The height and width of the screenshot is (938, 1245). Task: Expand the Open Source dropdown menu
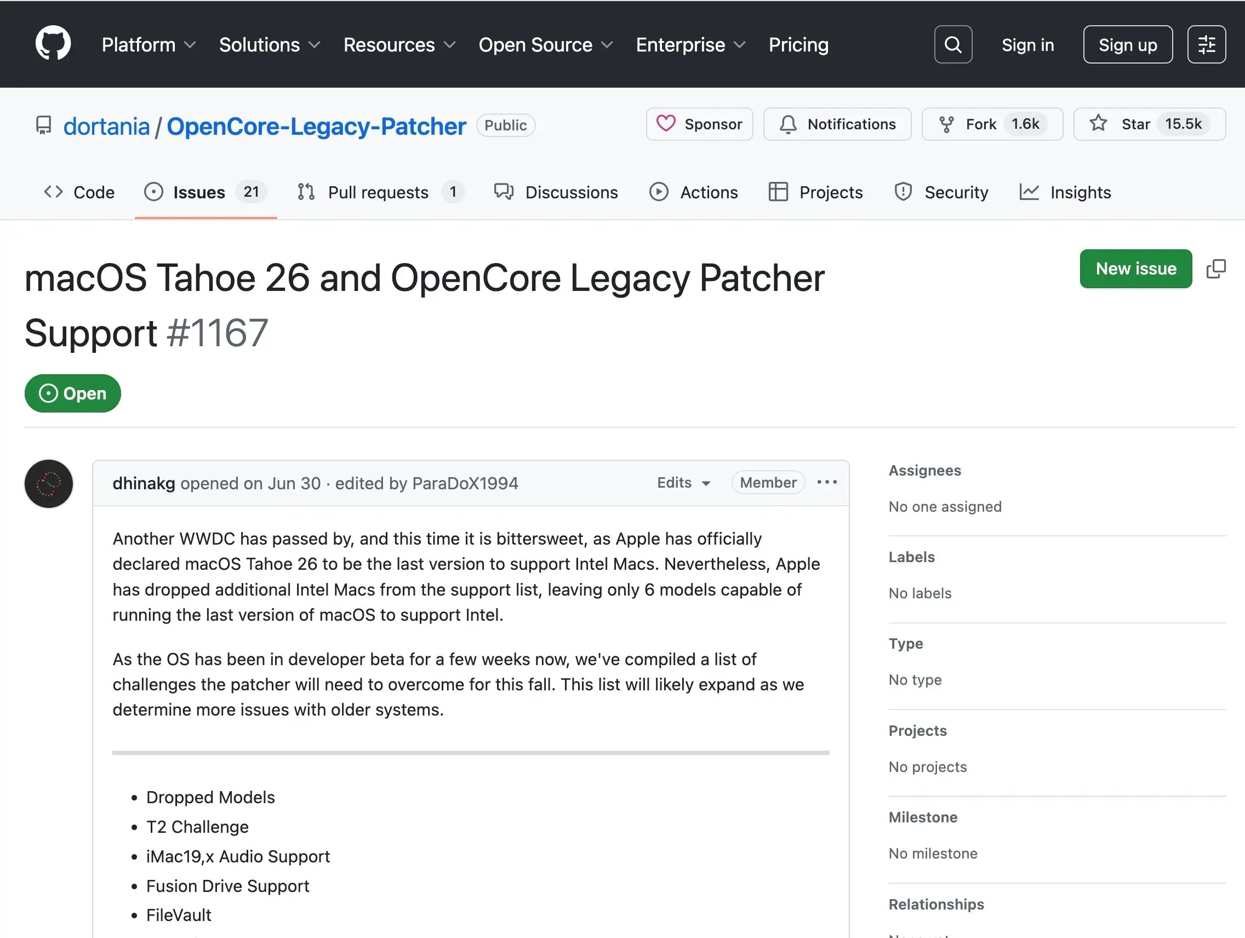click(x=545, y=44)
